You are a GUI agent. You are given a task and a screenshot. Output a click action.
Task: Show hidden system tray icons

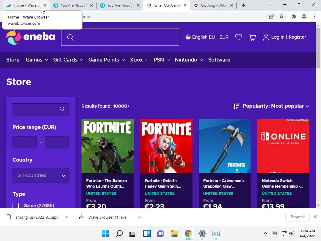click(265, 233)
